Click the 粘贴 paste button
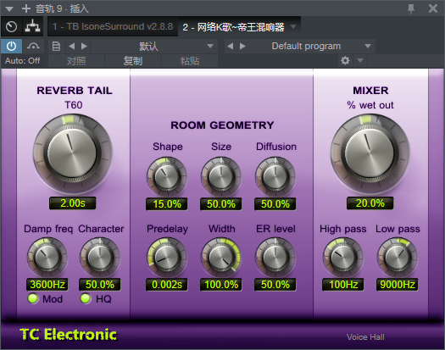The image size is (445, 350). click(x=190, y=61)
